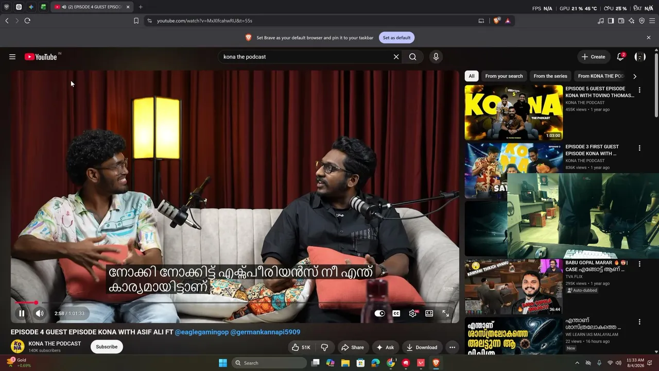Open the Brave playlist music note icon
The width and height of the screenshot is (659, 371).
tap(600, 21)
